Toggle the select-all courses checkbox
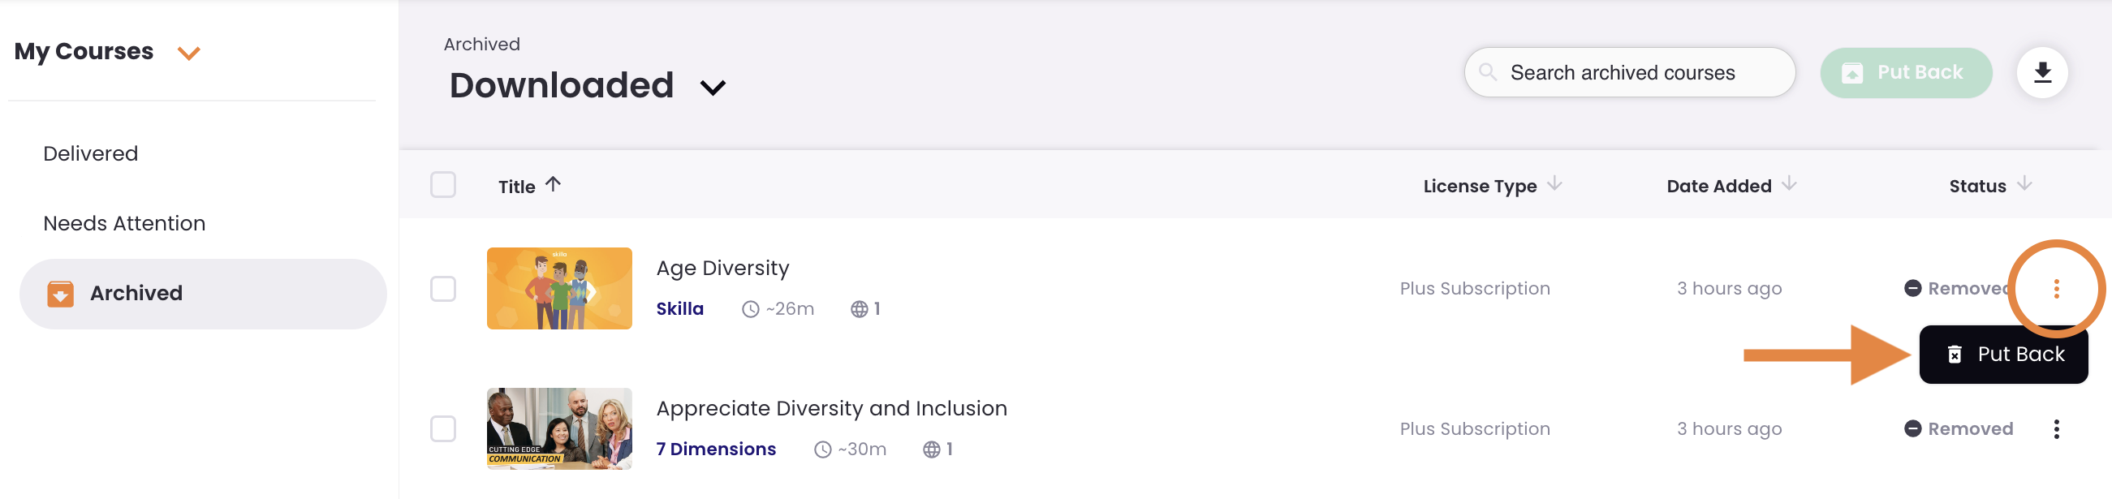 coord(442,185)
